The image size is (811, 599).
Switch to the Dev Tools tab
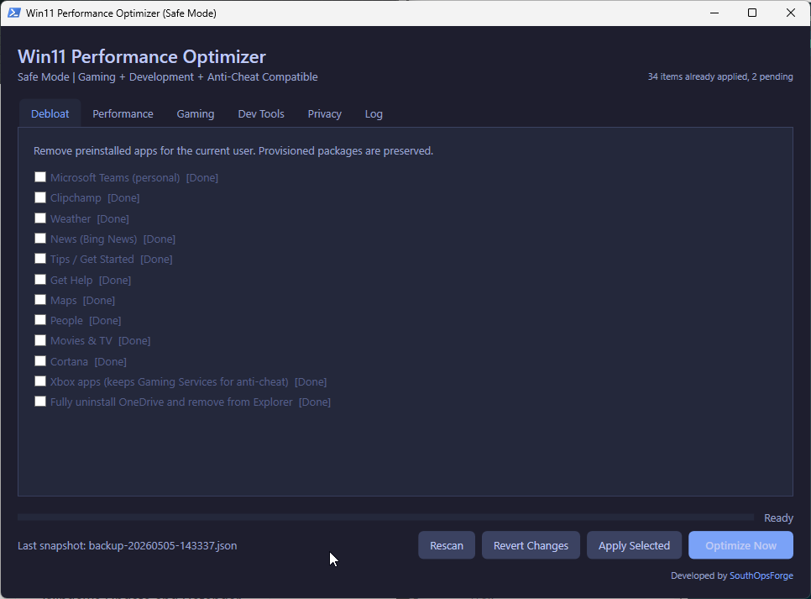(x=260, y=114)
